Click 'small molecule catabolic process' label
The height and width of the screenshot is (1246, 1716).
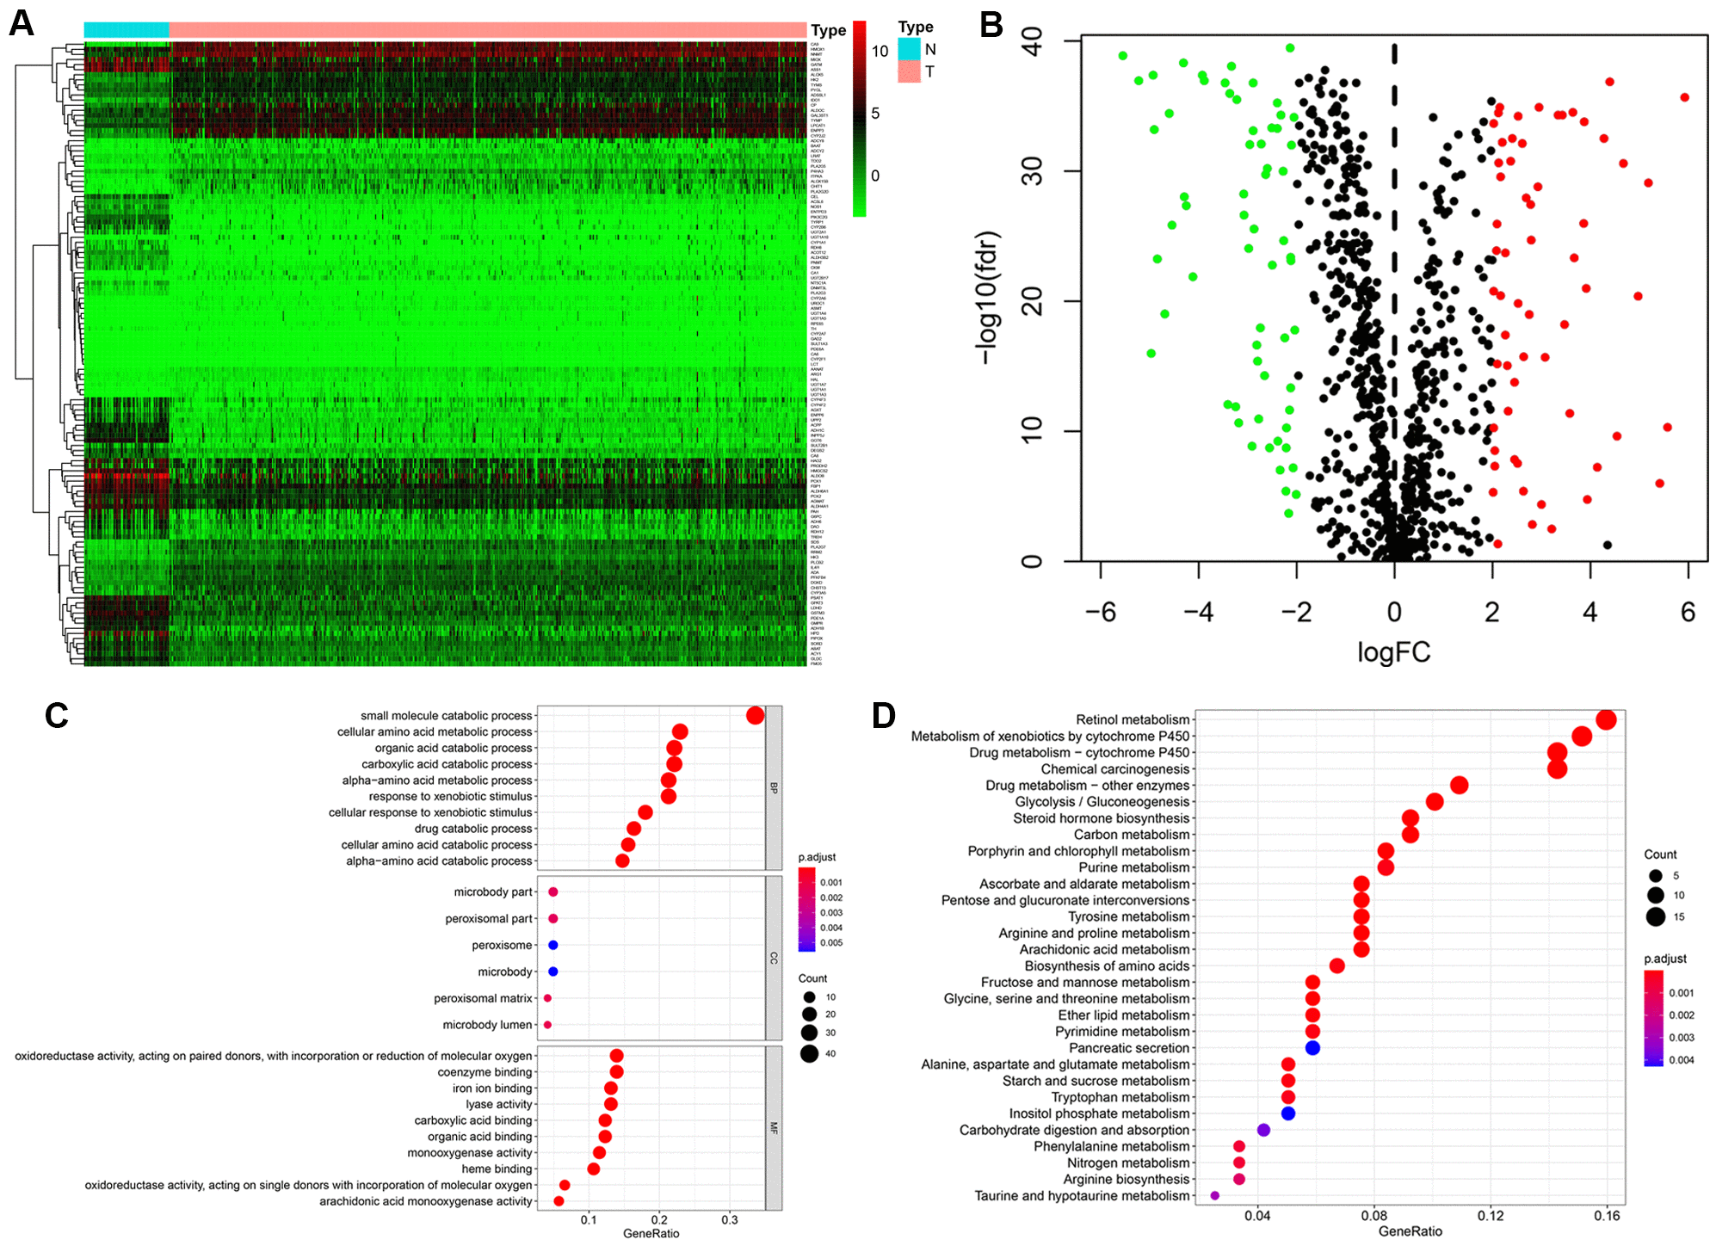point(447,716)
